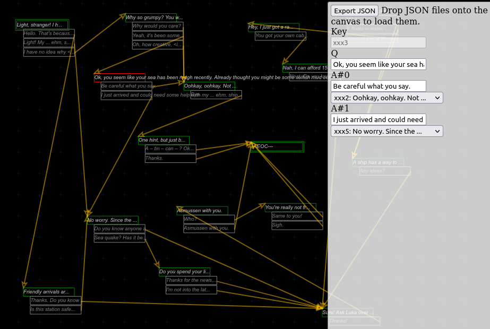Click the 'Do you spend your li...' node

[x=184, y=272]
